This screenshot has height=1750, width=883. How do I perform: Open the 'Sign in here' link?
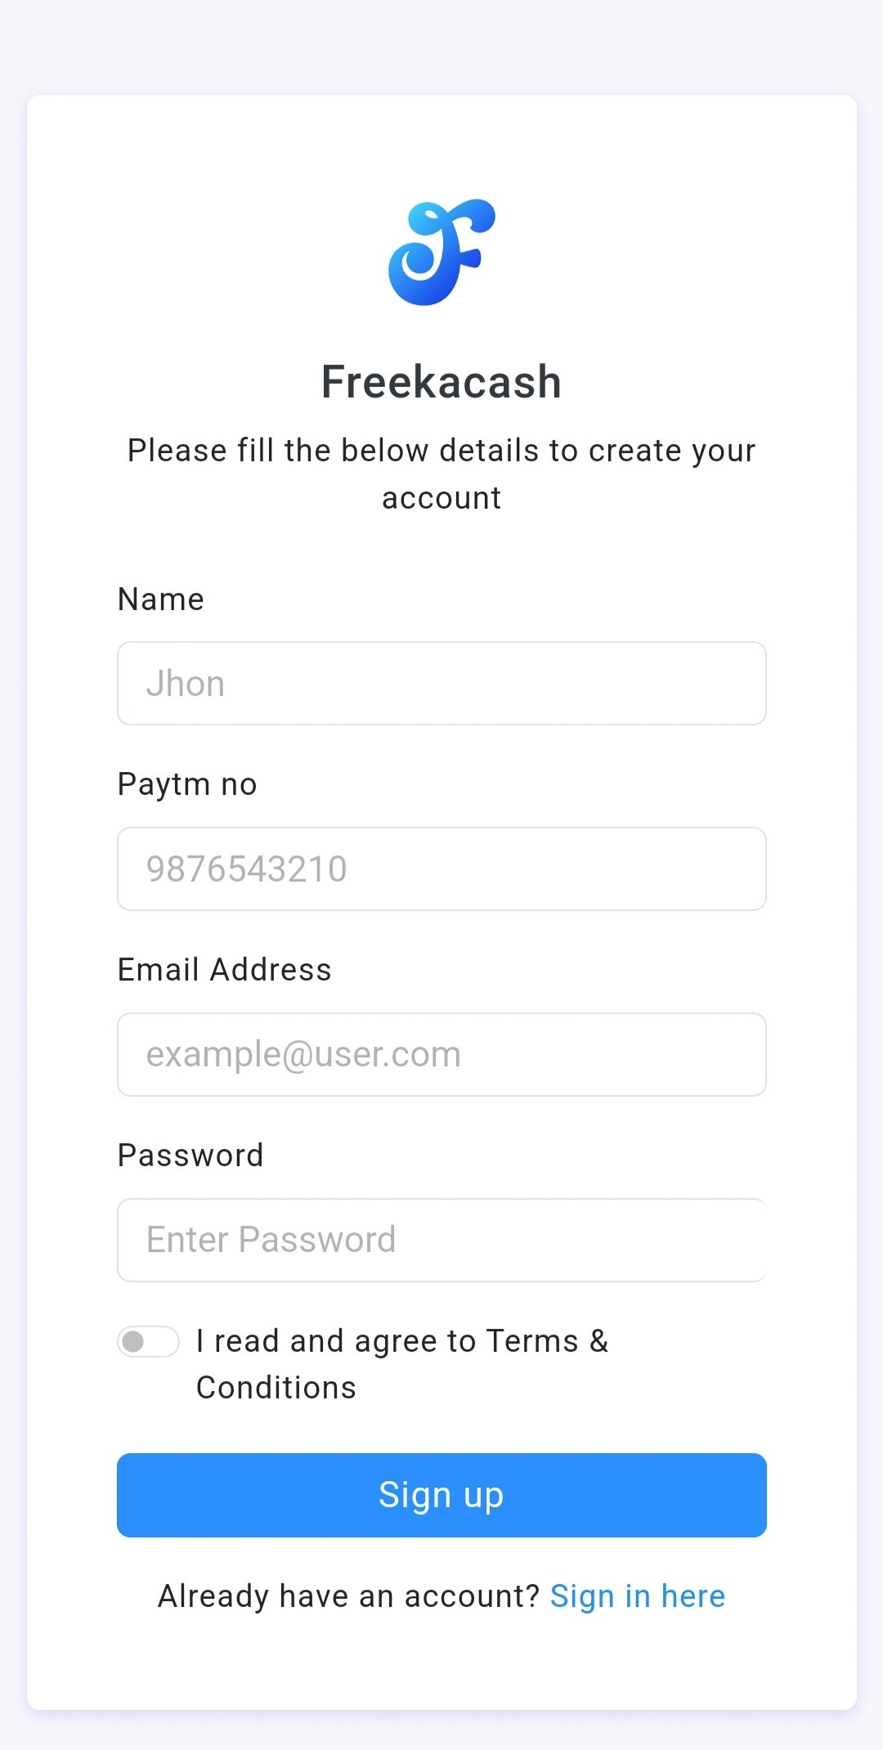point(638,1596)
